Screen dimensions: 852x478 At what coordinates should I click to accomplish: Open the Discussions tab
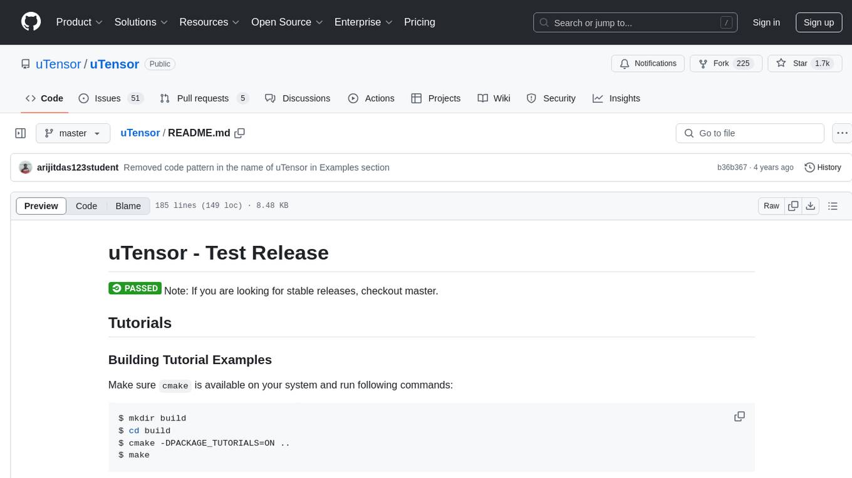point(298,98)
